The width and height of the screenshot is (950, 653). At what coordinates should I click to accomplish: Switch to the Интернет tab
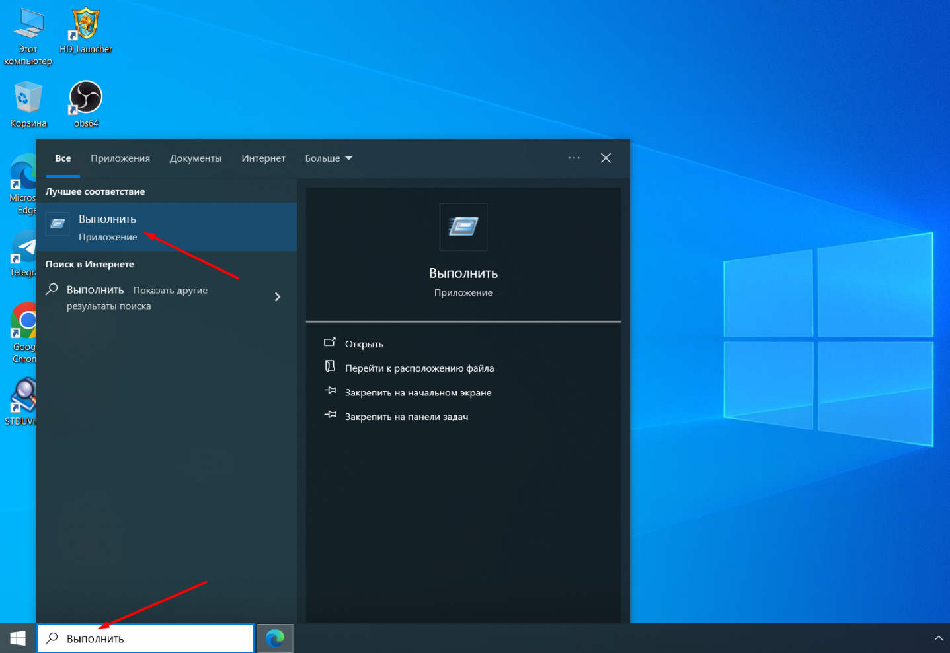[x=263, y=158]
